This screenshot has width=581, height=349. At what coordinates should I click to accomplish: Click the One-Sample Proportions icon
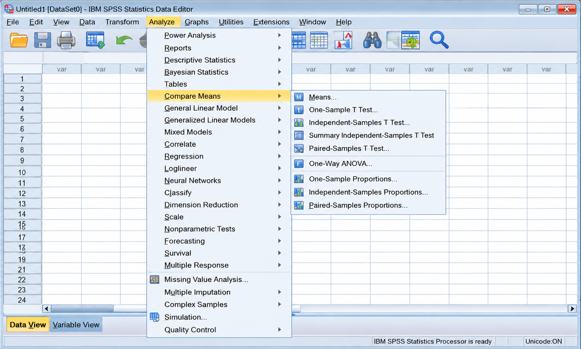pos(299,179)
